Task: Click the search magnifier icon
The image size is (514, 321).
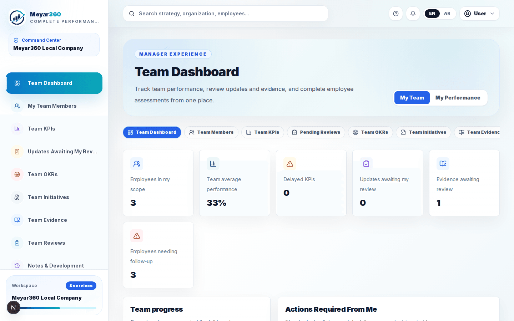Action: click(x=132, y=14)
